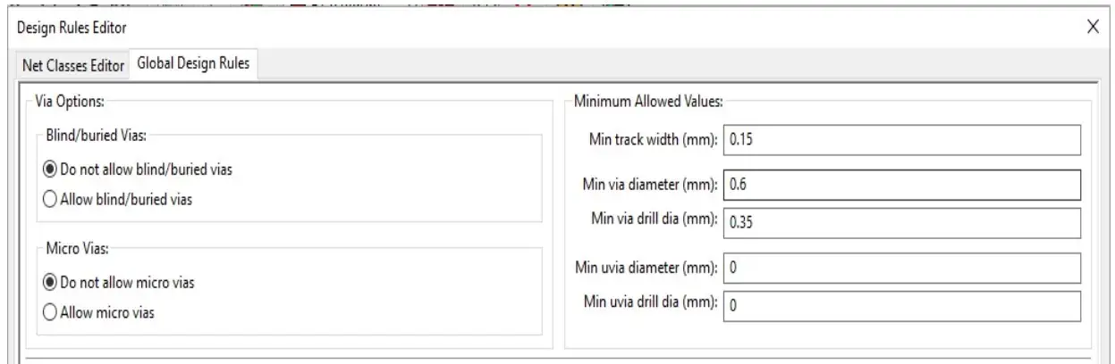Select the Min uvia diameter input box
Screen dimensions: 1115x364
coord(901,267)
